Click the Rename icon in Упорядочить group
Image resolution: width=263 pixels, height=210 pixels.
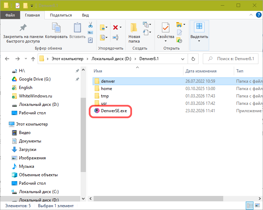115,37
